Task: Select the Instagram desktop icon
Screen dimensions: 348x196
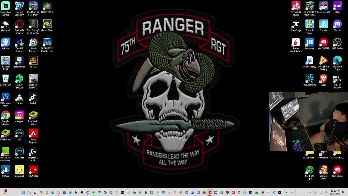Action: [19, 117]
